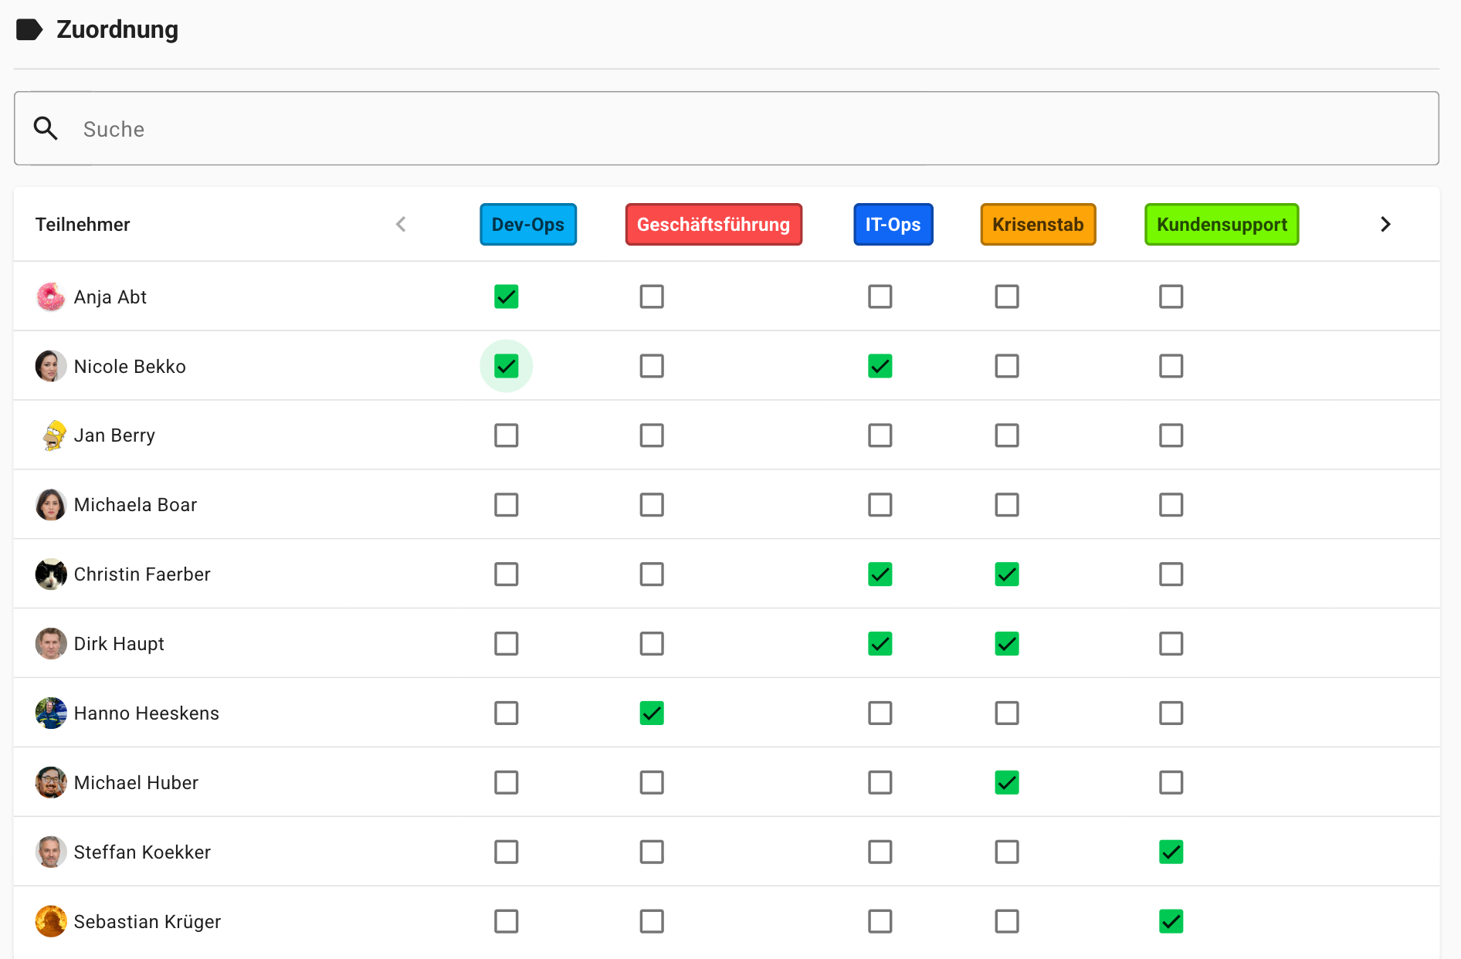Screen dimensions: 1461x959
Task: Click Christin Faerber's cat avatar
Action: [x=51, y=574]
